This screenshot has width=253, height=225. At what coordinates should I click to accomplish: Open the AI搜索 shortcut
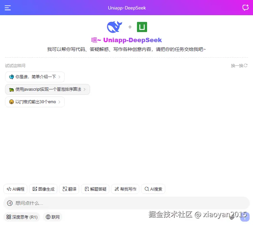tap(153, 189)
